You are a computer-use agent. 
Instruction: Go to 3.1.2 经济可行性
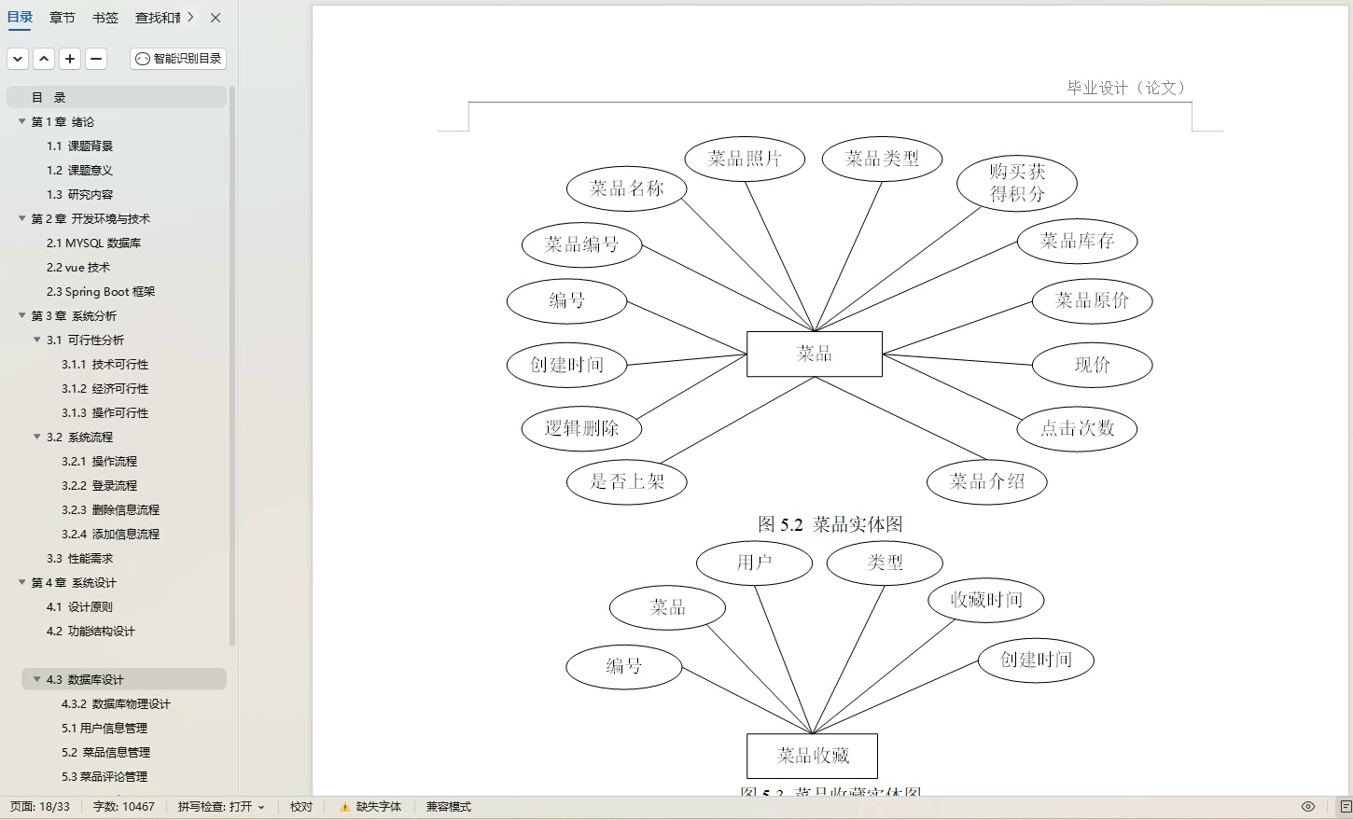pos(105,388)
